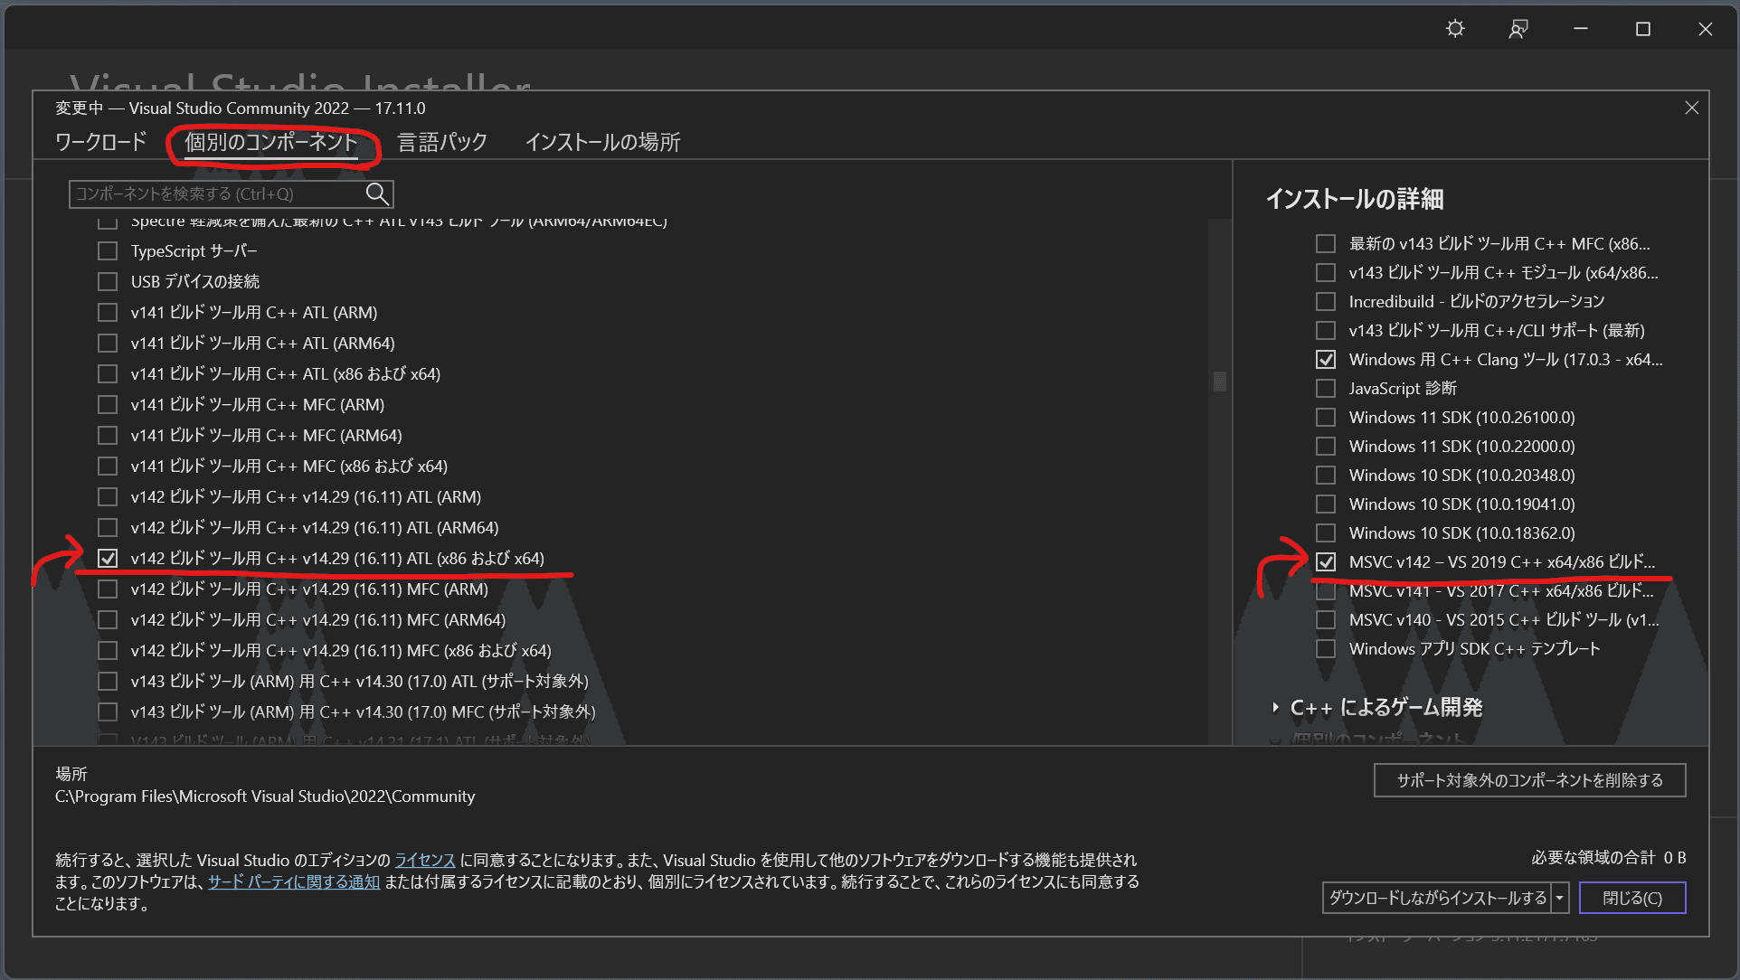The image size is (1740, 980).
Task: Check v142 v14.29 MFC (ARM64) checkbox
Action: pyautogui.click(x=108, y=619)
